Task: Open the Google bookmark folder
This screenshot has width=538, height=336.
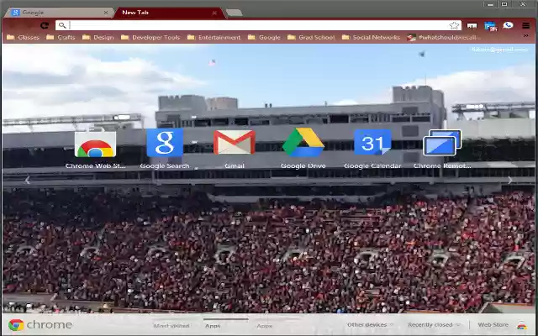Action: tap(264, 37)
